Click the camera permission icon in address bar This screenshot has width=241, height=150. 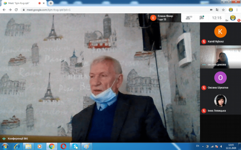(211, 10)
